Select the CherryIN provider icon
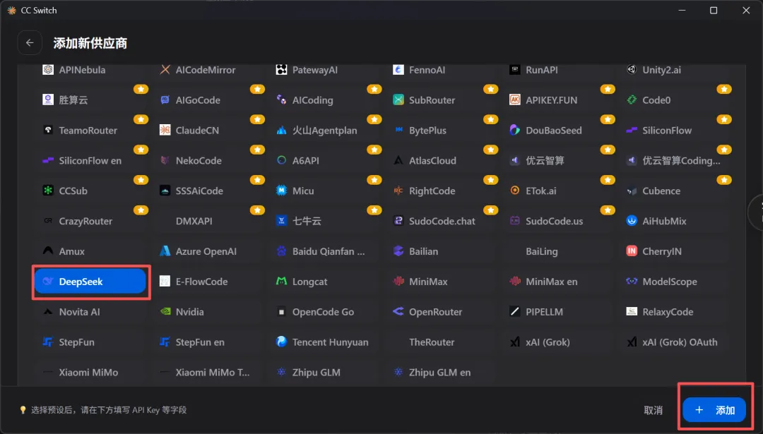Image resolution: width=763 pixels, height=434 pixels. 632,251
